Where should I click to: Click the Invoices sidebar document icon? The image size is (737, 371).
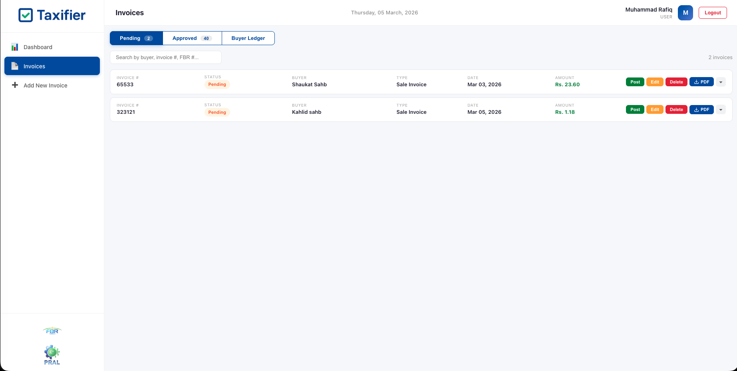click(x=15, y=66)
